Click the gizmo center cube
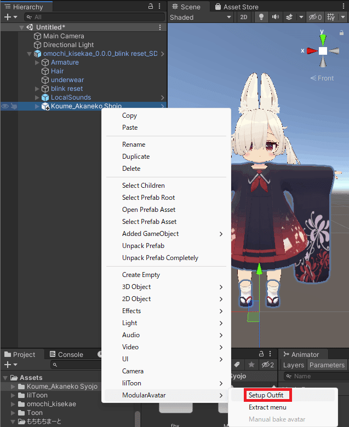This screenshot has height=427, width=349. click(x=323, y=51)
